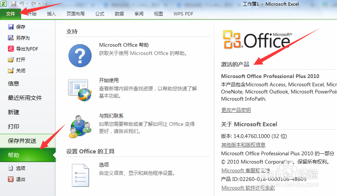337x196 pixels.
Task: Click the 另存为 menu label
Action: [23, 38]
